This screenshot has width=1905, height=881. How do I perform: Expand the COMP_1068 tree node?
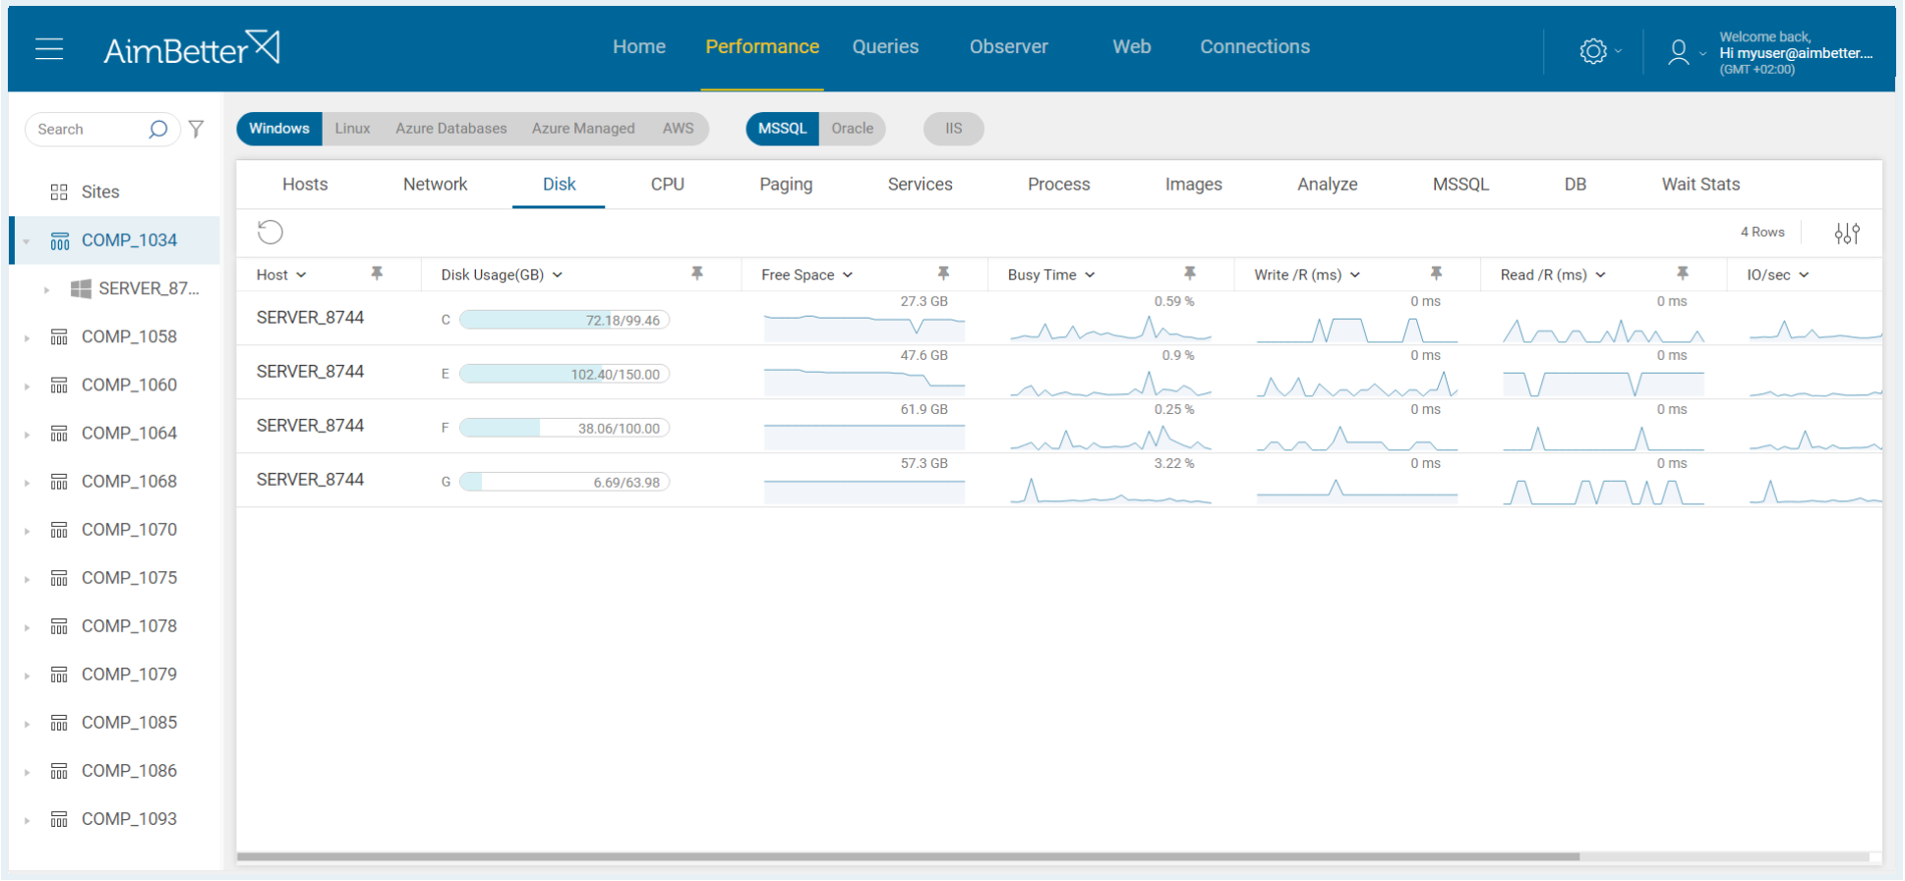(27, 483)
